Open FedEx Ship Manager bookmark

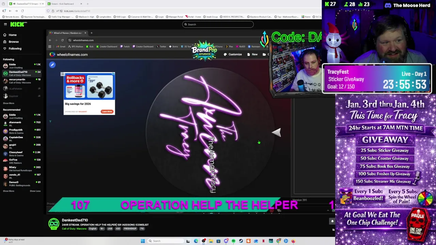click(61, 17)
